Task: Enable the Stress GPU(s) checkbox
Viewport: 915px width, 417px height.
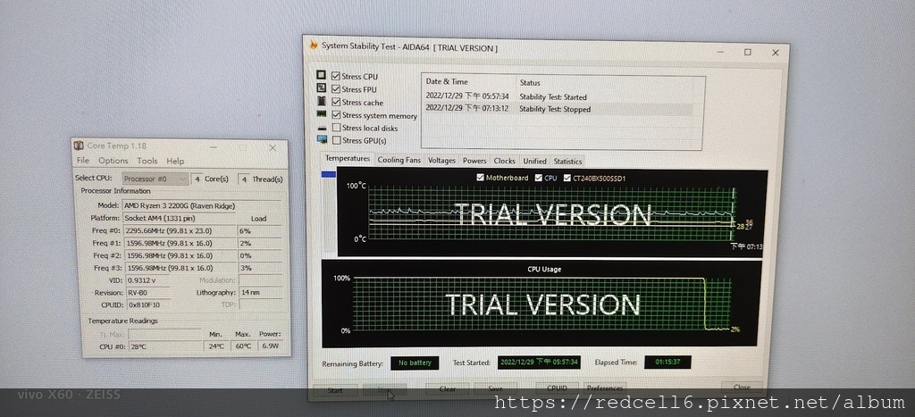Action: coord(336,140)
